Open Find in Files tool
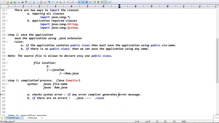 coord(64,2)
